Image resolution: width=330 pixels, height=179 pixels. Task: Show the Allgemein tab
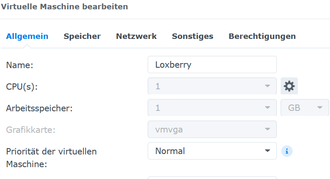27,36
